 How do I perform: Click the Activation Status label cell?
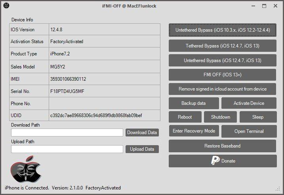[29, 42]
